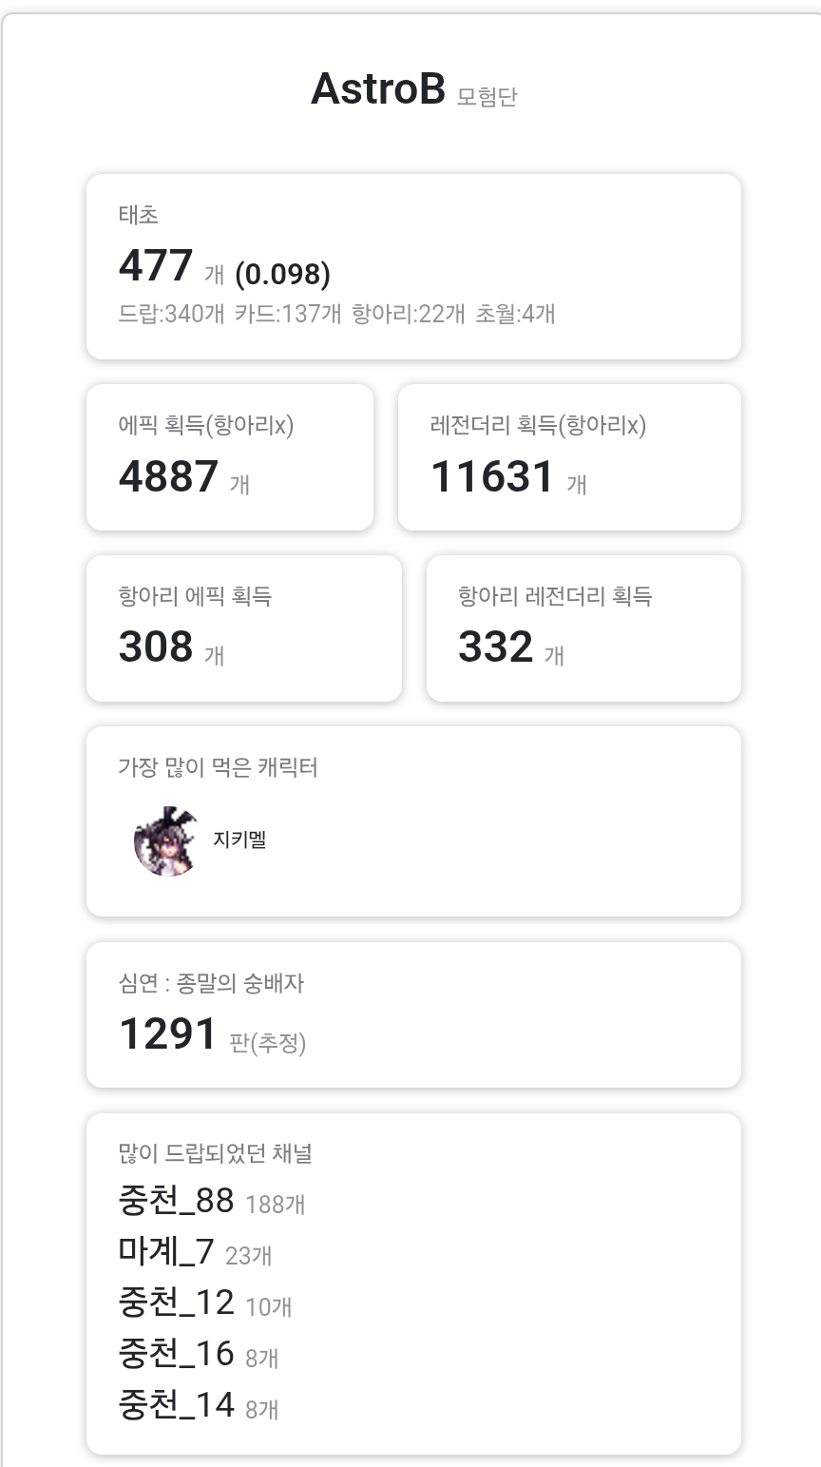Click the 중천_16 channel entry
Viewport: 821px width, 1467px height.
177,1354
